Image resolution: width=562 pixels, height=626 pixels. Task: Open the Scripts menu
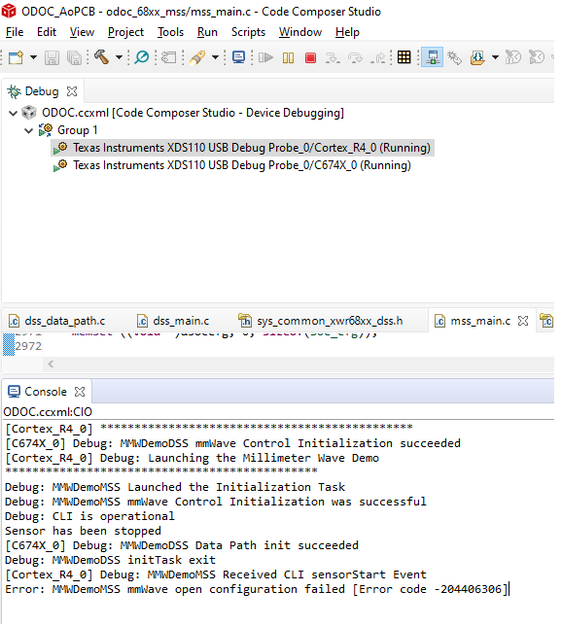coord(248,32)
